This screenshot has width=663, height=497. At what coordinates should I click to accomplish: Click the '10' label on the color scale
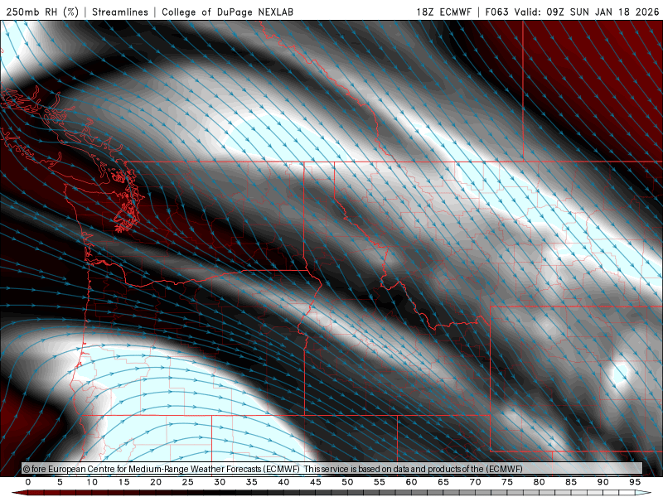point(92,482)
